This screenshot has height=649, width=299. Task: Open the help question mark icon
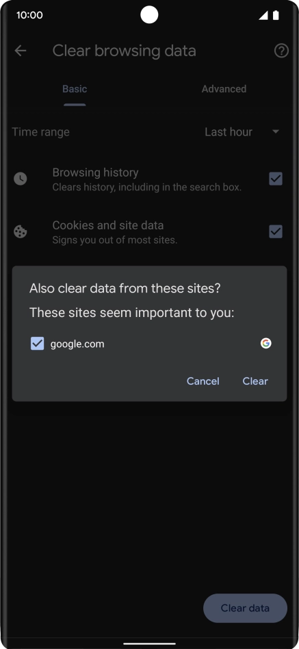281,51
